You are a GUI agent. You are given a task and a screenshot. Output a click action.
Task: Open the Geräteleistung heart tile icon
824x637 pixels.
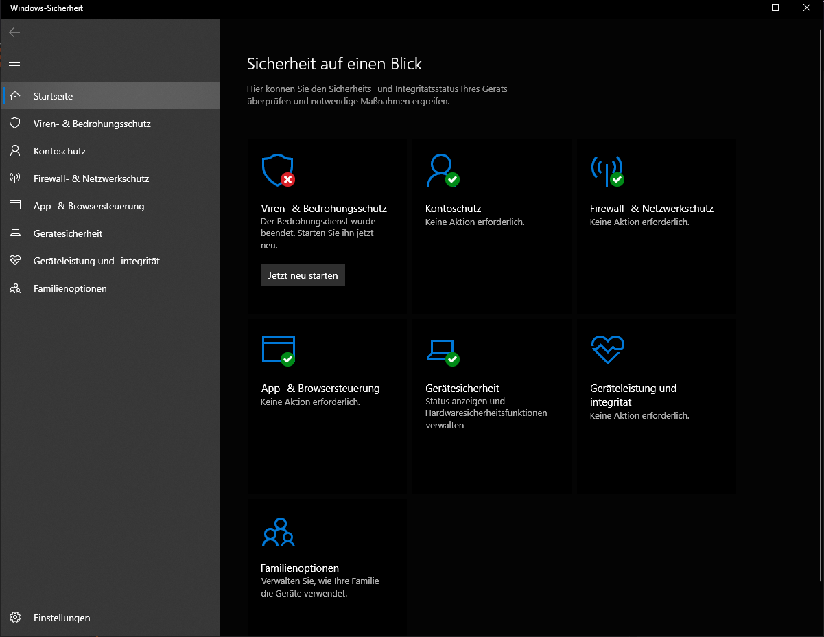coord(607,350)
